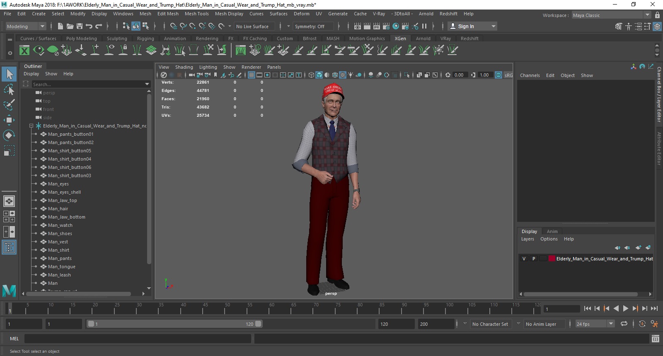
Task: Click the Play forwards button
Action: point(626,308)
